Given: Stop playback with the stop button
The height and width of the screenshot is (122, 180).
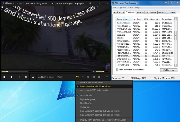Looking at the screenshot, I should click(x=11, y=77).
